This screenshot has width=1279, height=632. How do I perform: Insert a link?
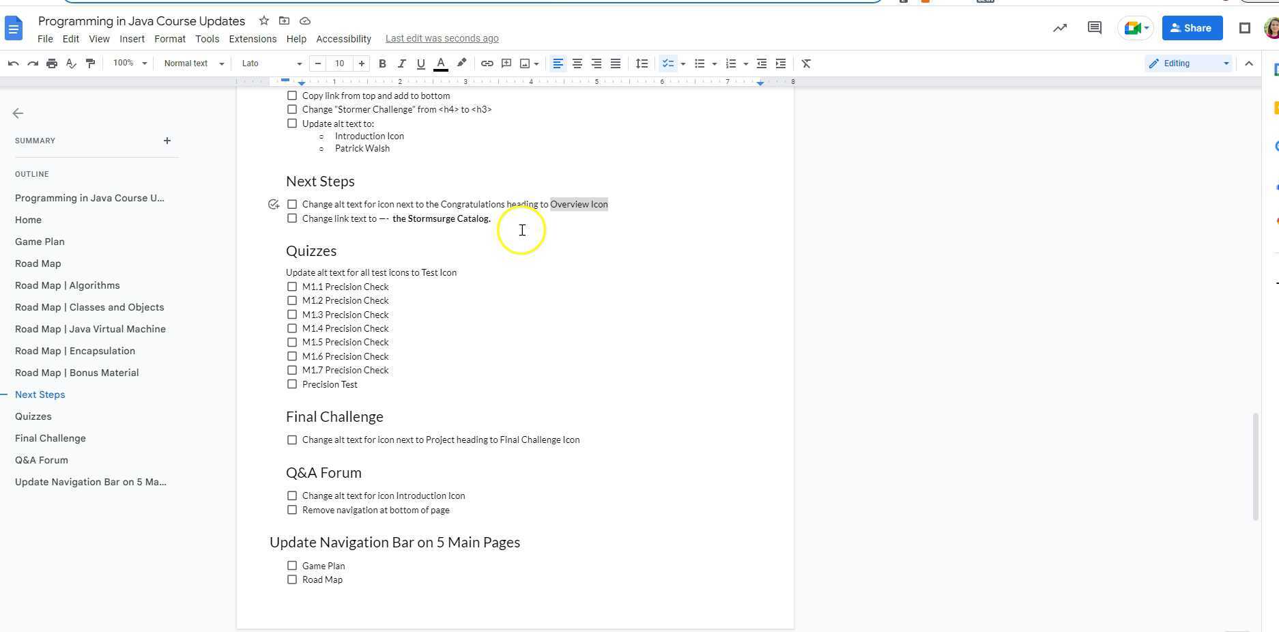pos(487,63)
